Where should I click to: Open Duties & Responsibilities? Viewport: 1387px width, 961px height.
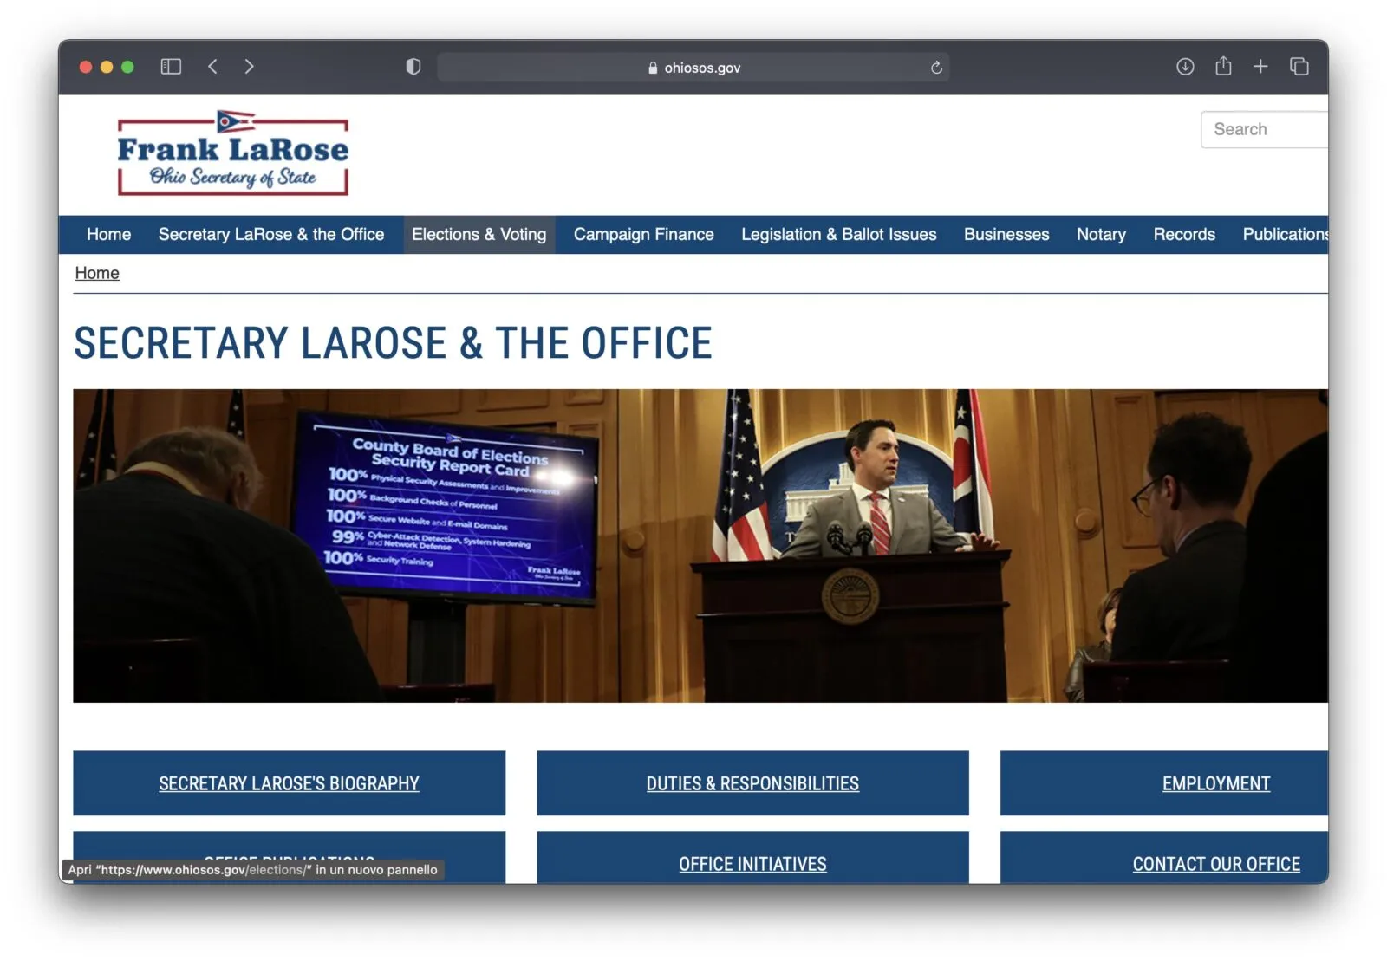(752, 783)
